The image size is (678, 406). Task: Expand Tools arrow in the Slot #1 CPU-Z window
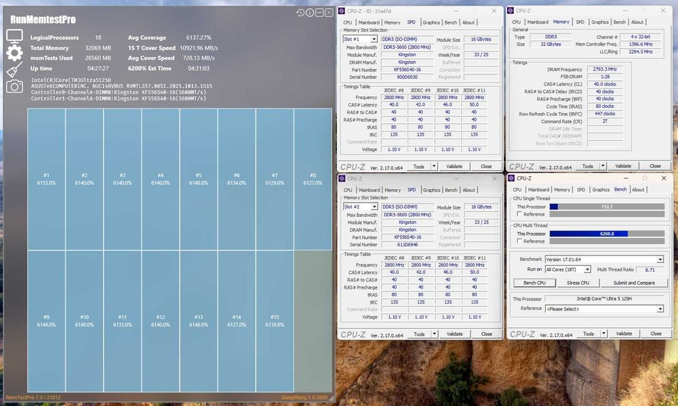(x=434, y=167)
